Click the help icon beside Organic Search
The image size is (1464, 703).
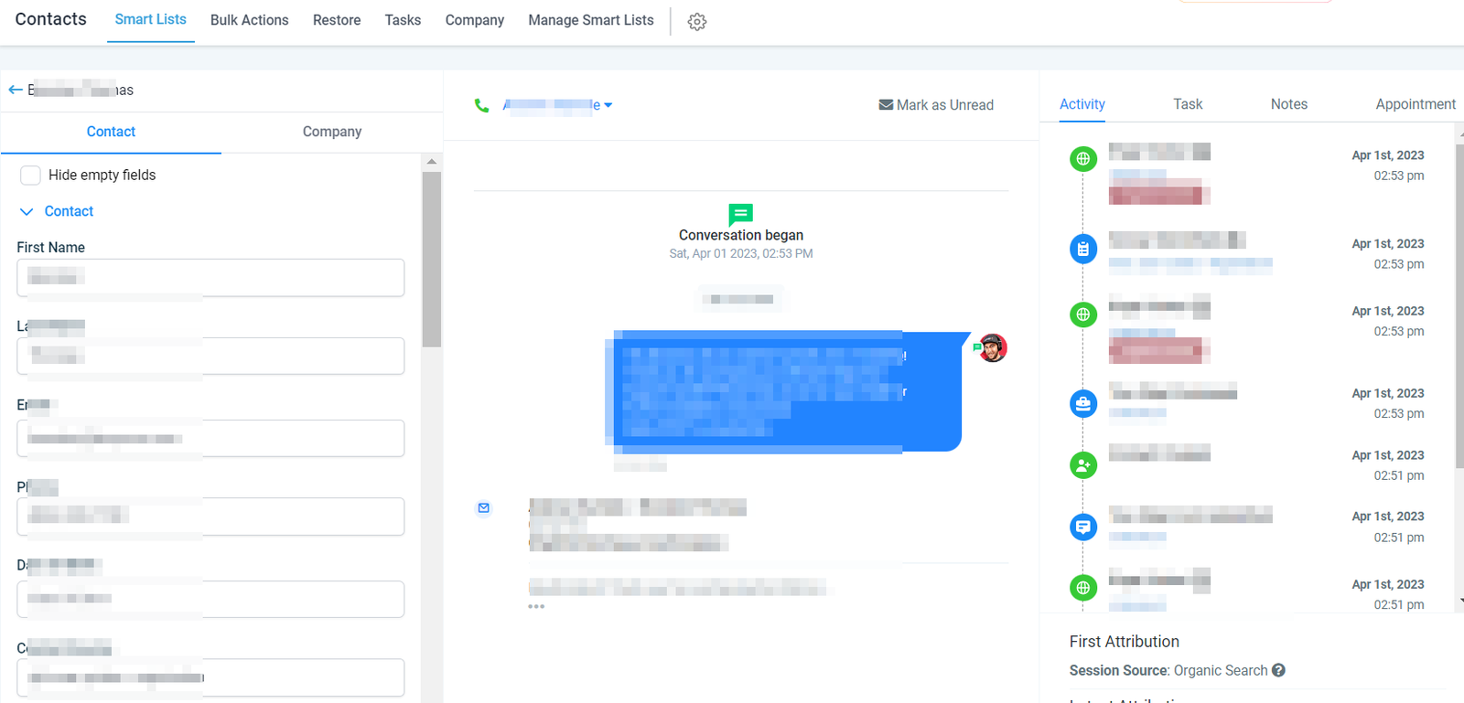click(x=1278, y=670)
